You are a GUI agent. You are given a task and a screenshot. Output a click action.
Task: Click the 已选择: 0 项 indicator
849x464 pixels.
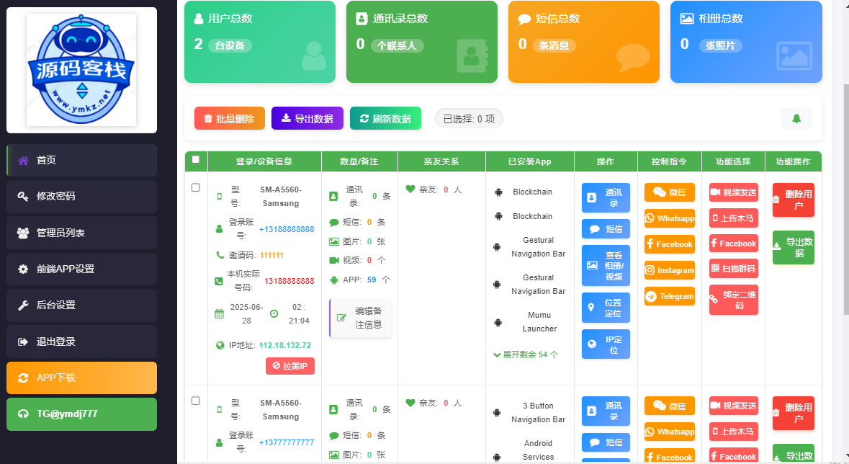pyautogui.click(x=469, y=119)
